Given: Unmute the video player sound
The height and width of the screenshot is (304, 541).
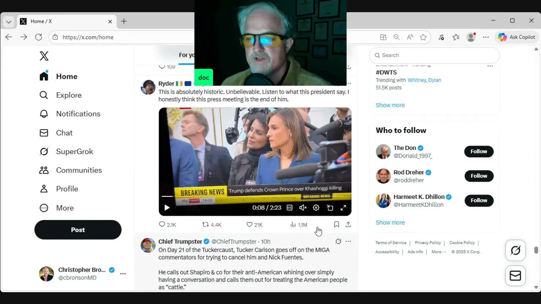Looking at the screenshot, I should (x=303, y=208).
